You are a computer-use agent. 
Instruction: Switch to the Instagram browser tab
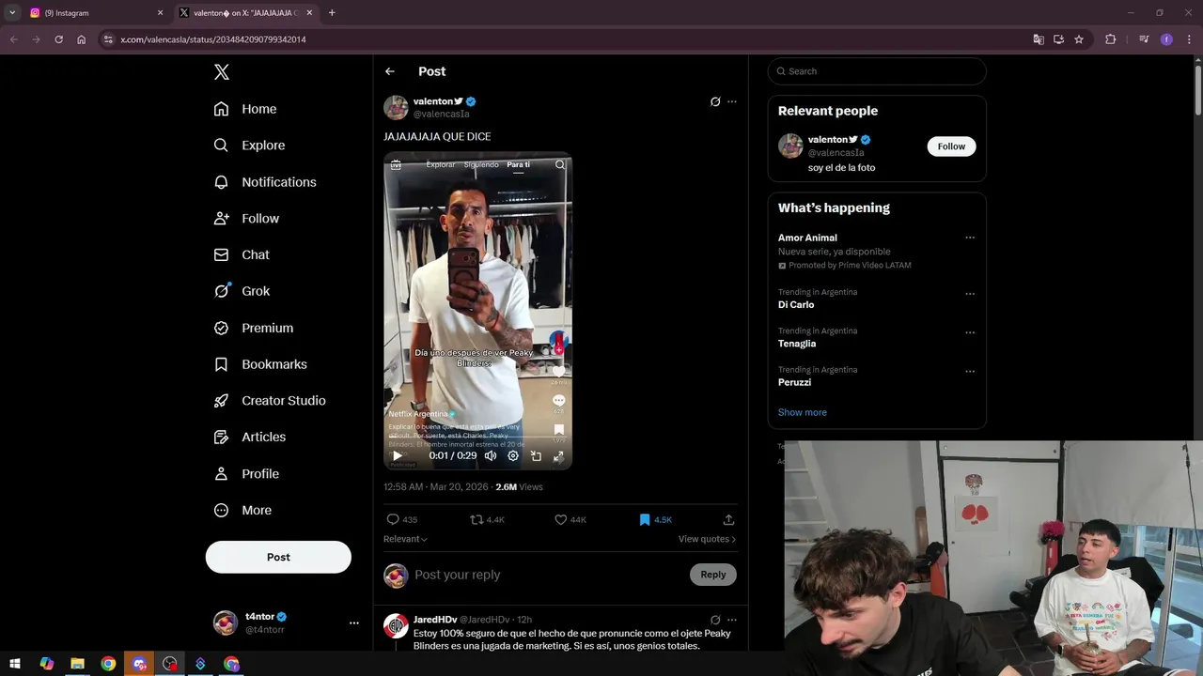pyautogui.click(x=94, y=13)
